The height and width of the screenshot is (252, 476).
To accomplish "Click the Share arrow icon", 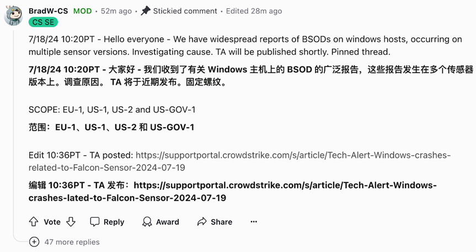I will (x=202, y=222).
